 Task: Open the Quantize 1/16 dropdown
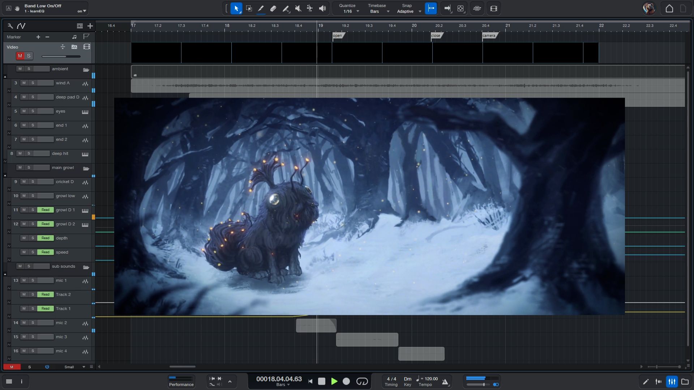[x=357, y=11]
